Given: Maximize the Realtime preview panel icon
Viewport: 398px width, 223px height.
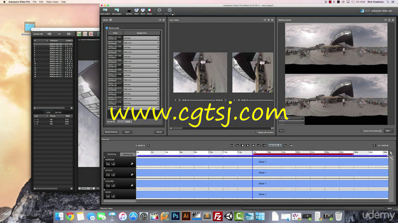Looking at the screenshot, I should coord(389,20).
